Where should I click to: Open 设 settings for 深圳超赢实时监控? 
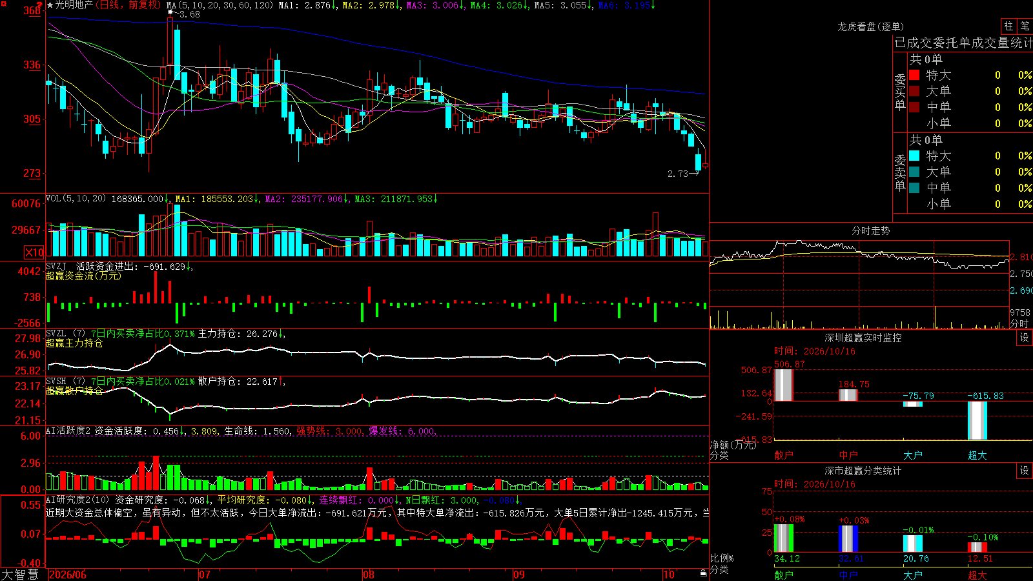point(1025,338)
